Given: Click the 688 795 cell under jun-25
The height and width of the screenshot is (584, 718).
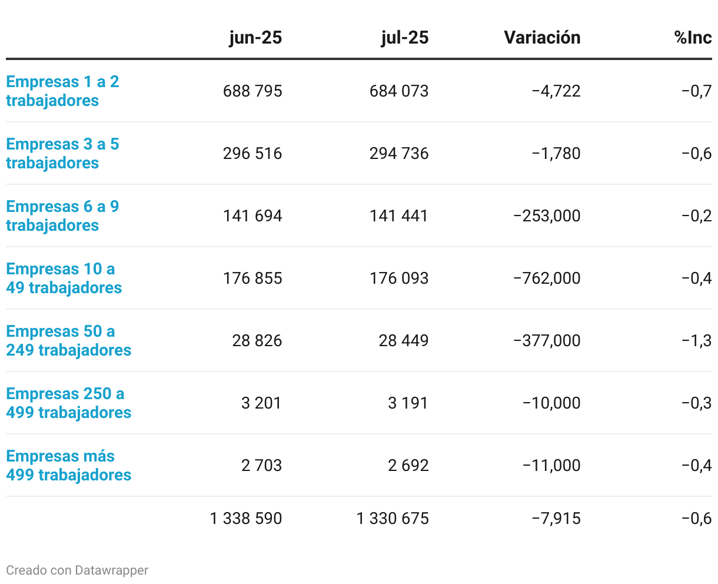Looking at the screenshot, I should pos(252,91).
